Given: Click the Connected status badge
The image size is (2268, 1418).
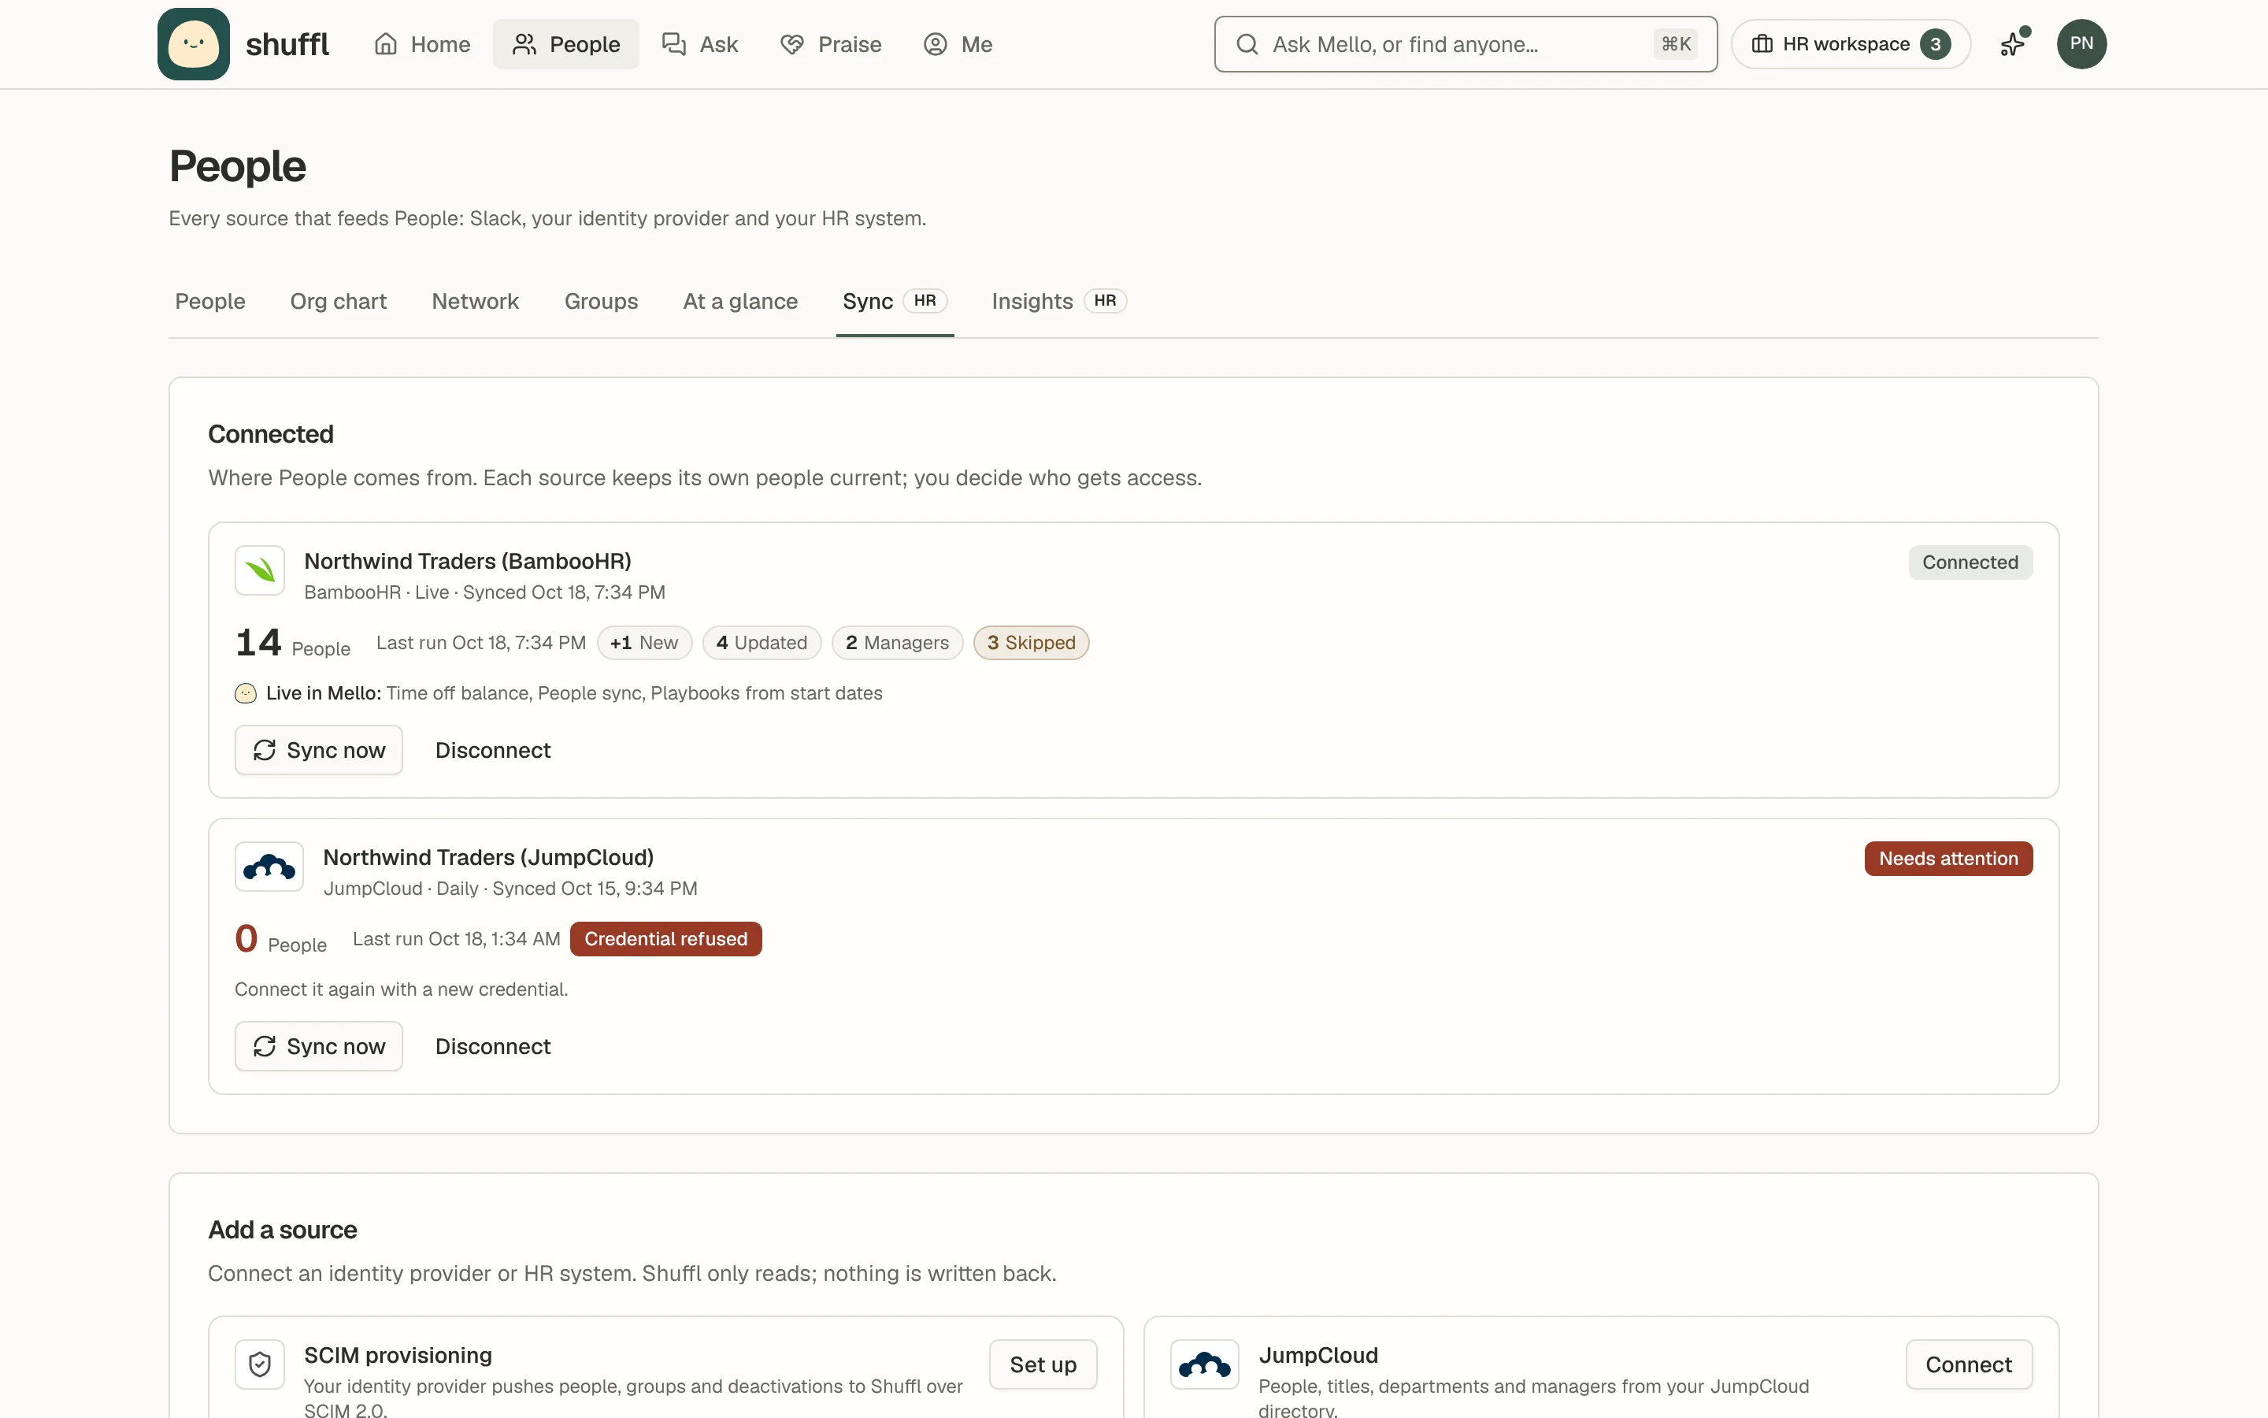Looking at the screenshot, I should click(x=1970, y=562).
